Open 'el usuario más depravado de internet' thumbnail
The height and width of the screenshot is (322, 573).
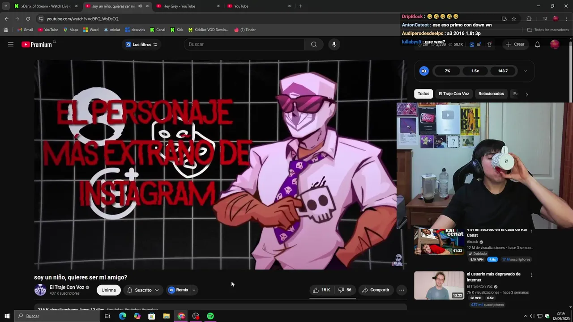click(x=439, y=285)
